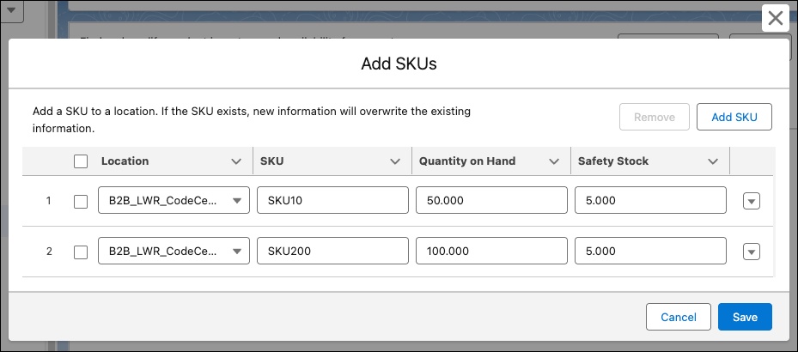Click the Save button
798x352 pixels.
pos(745,317)
